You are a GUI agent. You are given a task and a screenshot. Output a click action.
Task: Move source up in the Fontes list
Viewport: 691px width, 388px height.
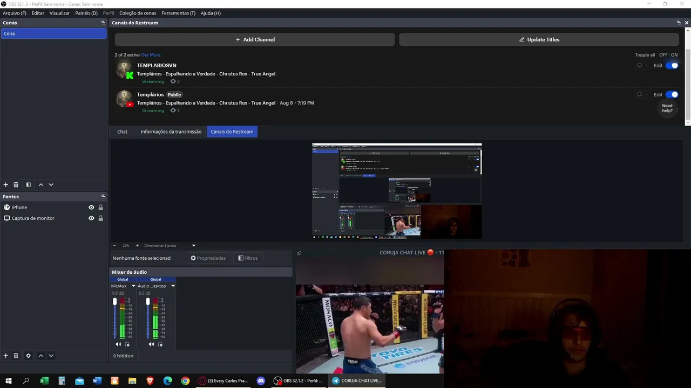(x=41, y=356)
